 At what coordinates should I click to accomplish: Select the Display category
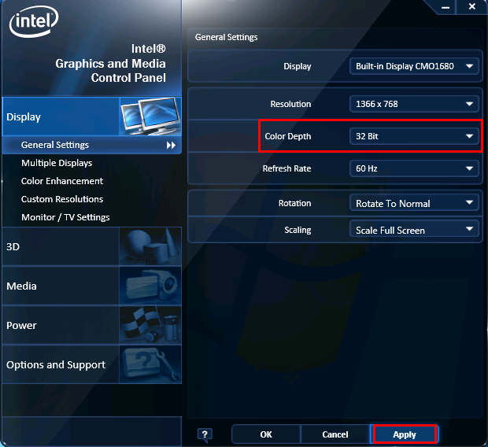tap(92, 116)
